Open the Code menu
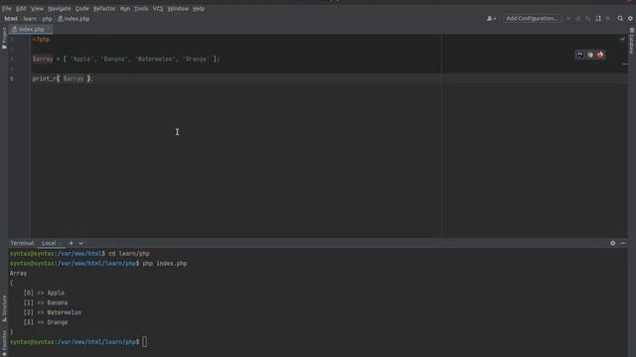The height and width of the screenshot is (357, 636). (x=81, y=9)
